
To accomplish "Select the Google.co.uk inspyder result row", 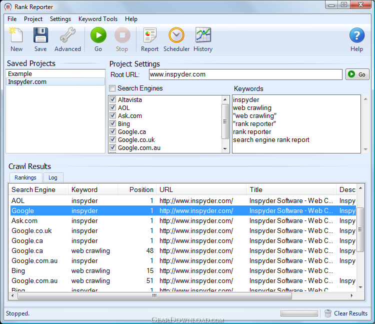I will 183,230.
